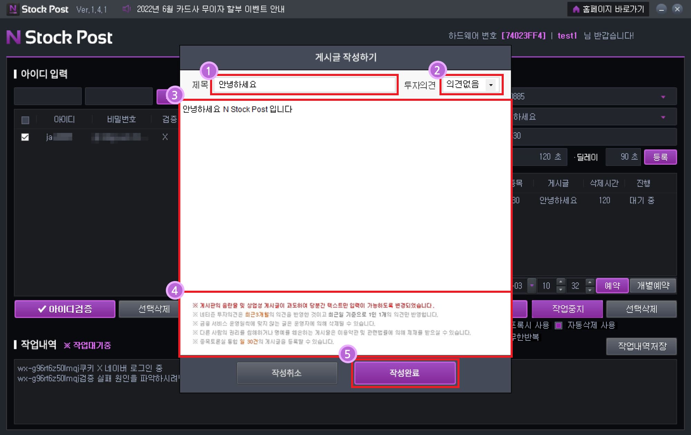Increase the minute value 32 with up arrow
Screen dimensions: 691x435
(590, 282)
